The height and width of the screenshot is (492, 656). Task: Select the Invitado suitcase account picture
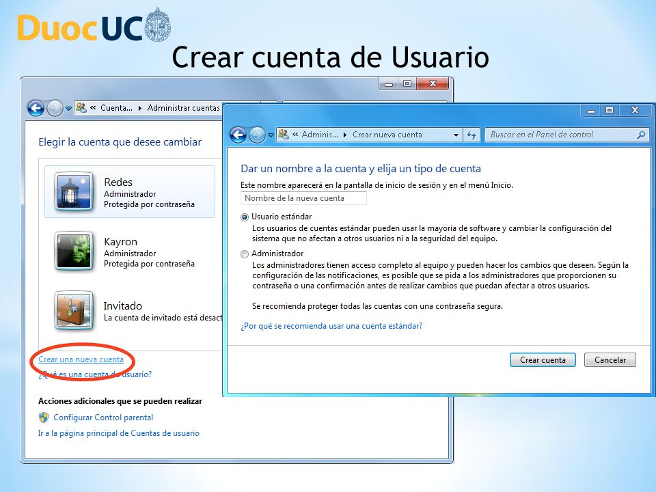coord(74,310)
